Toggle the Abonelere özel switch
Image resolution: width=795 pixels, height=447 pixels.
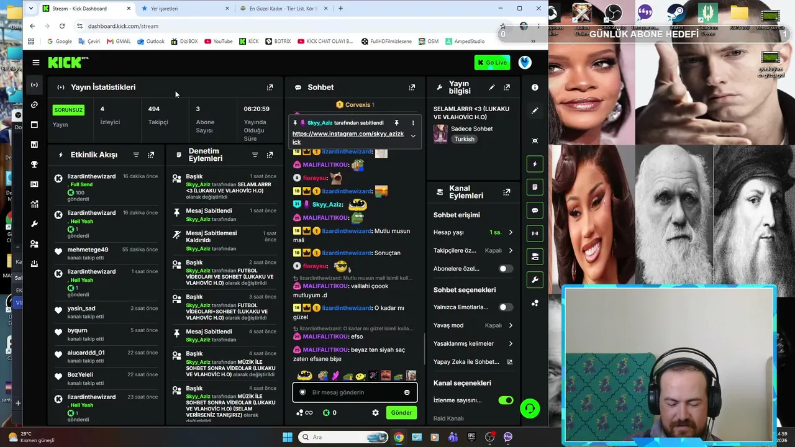(506, 269)
